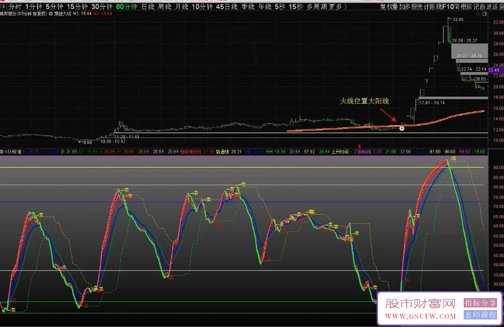Click the 10.39 - 10.47 gap label

coord(113,141)
